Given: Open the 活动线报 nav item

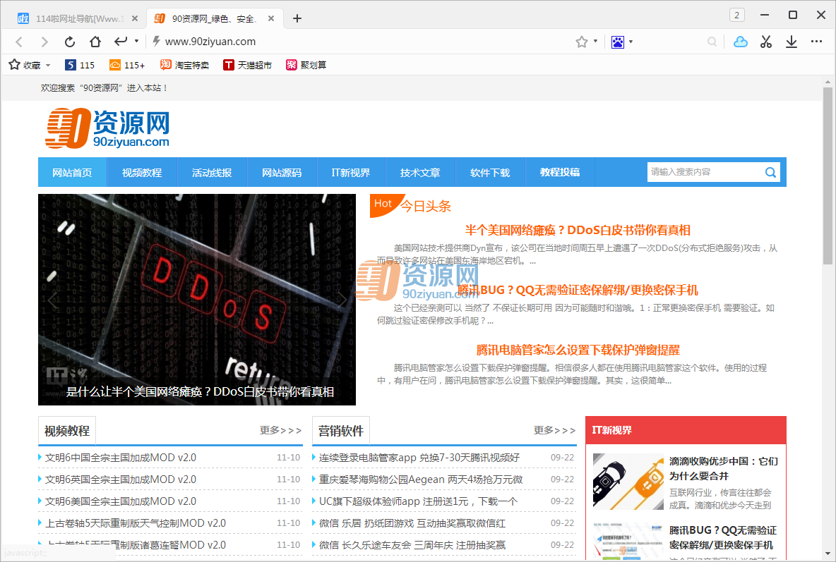Looking at the screenshot, I should (212, 173).
